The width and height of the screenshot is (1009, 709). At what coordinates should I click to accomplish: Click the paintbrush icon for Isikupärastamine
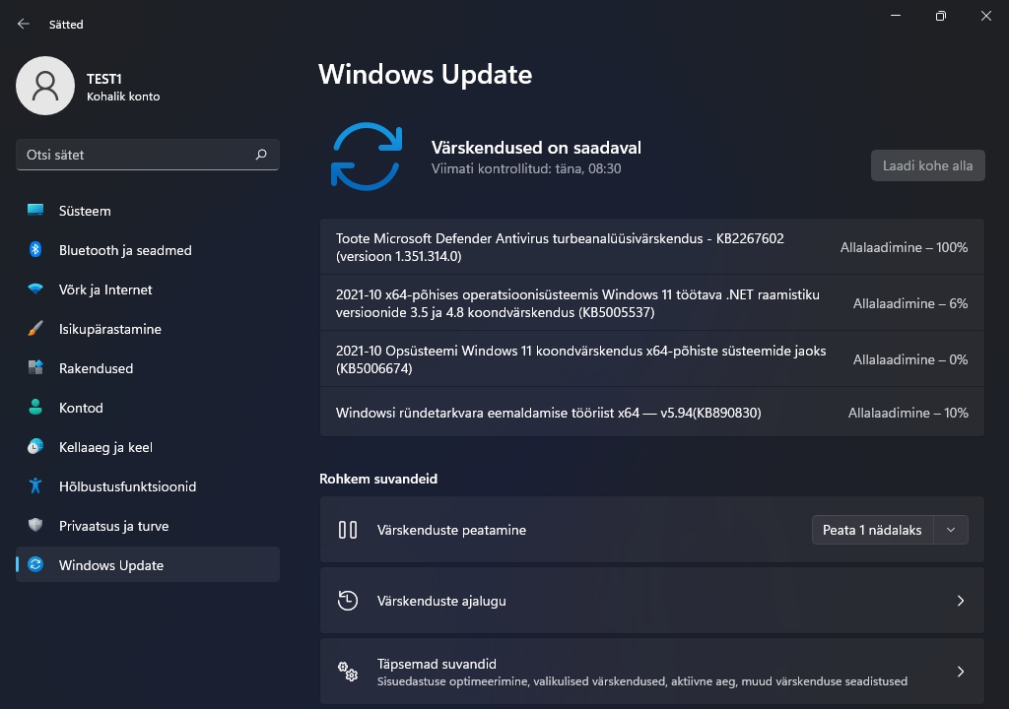(35, 329)
